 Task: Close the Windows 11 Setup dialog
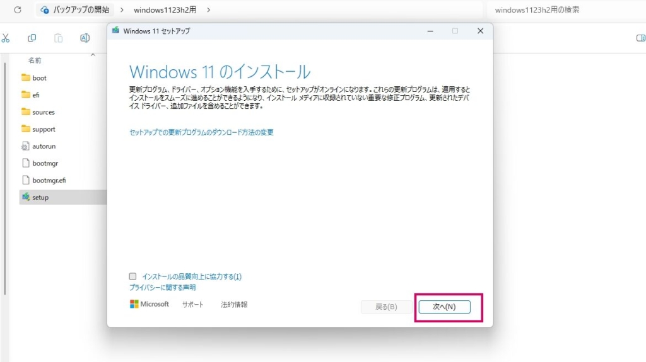click(480, 31)
